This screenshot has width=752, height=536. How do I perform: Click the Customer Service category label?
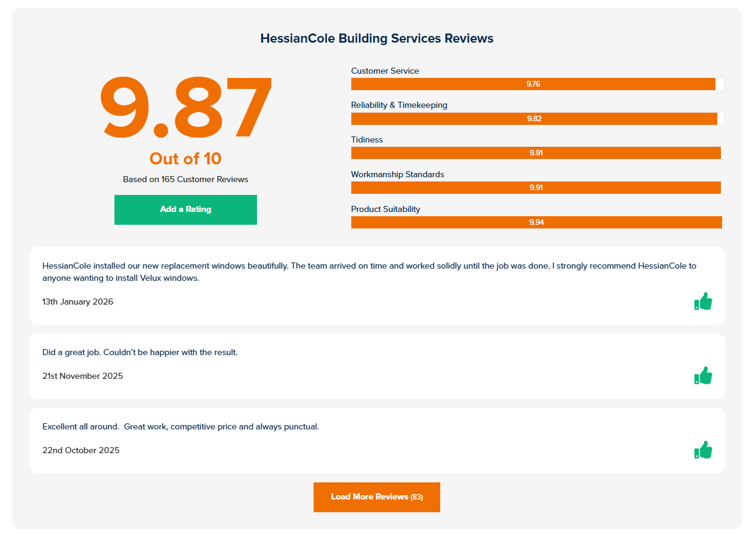pos(385,71)
